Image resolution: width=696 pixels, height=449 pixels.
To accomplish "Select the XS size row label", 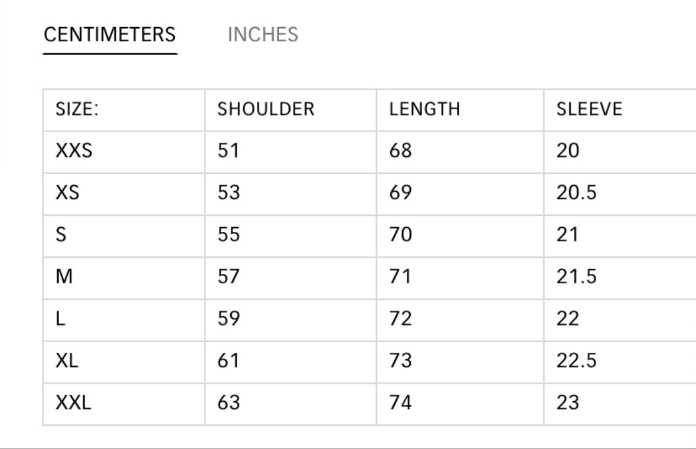I will pyautogui.click(x=67, y=193).
